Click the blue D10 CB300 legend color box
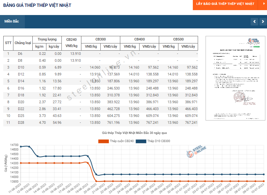Image resolution: width=267 pixels, height=195 pixels. (x=141, y=141)
